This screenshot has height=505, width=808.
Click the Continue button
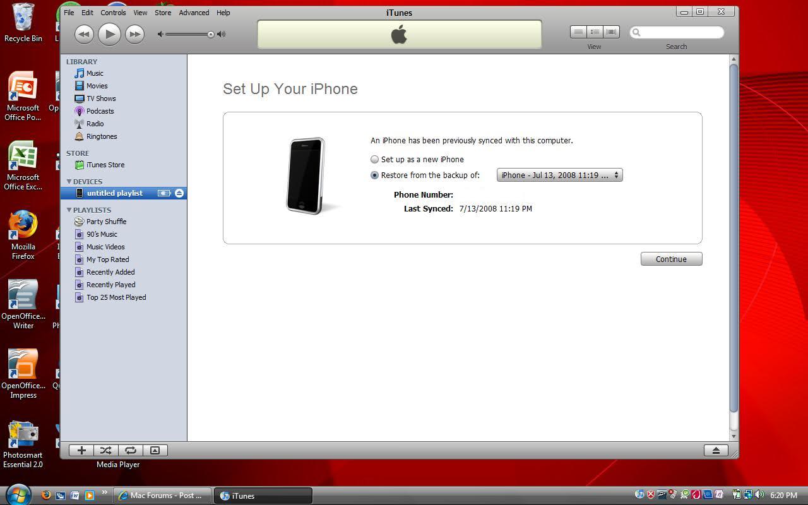pos(671,259)
